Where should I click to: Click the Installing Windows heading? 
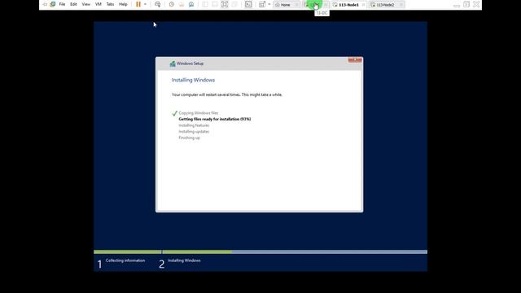[193, 80]
